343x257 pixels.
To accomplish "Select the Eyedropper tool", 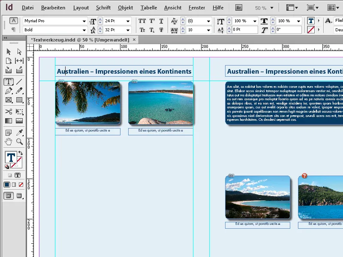I will (19, 132).
